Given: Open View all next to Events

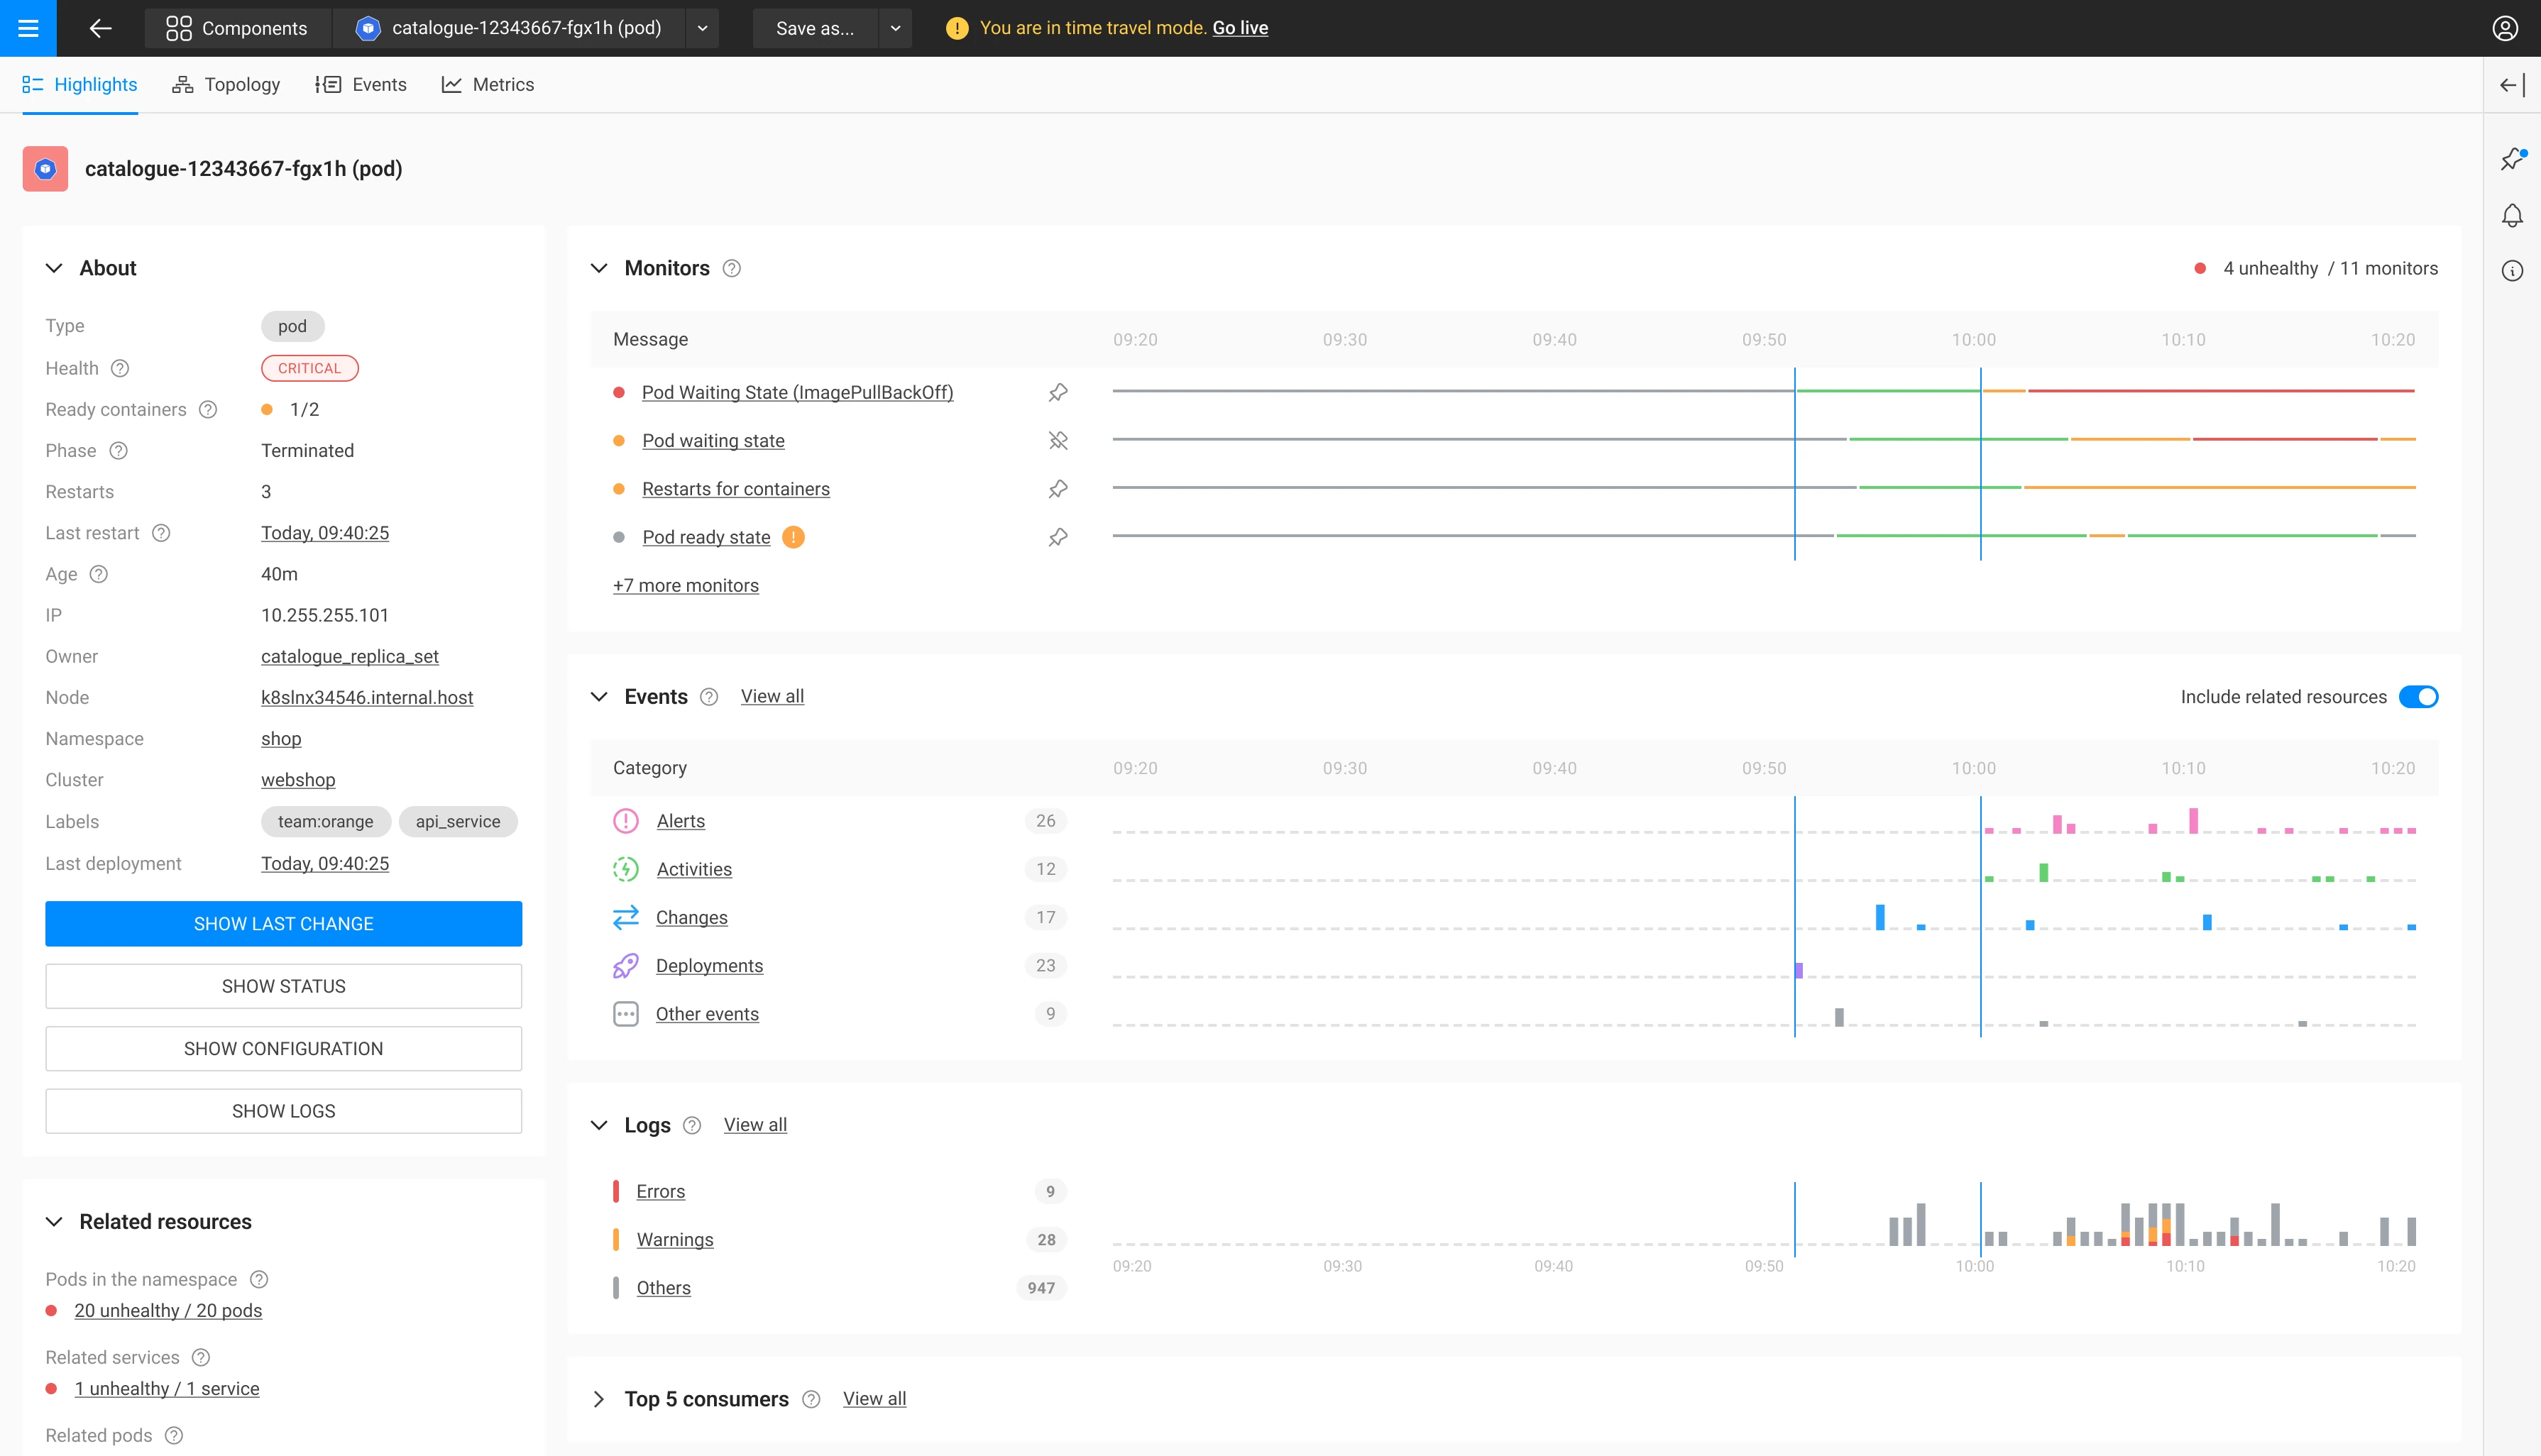Looking at the screenshot, I should coord(772,696).
